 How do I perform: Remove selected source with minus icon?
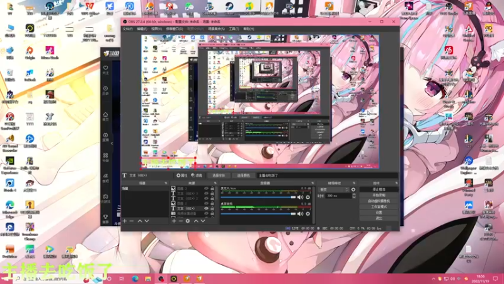181,221
